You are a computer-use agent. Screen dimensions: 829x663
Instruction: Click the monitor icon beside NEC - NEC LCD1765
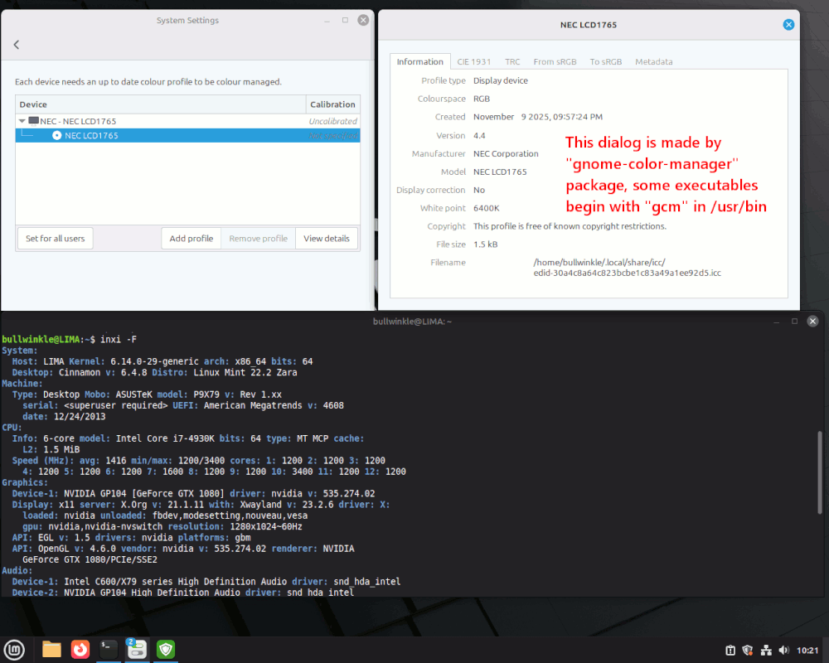click(33, 121)
